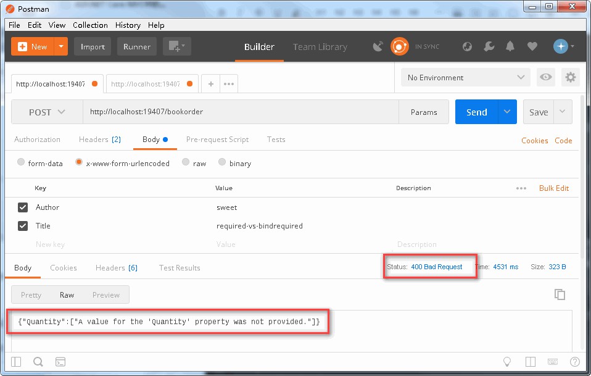Expand the Send button dropdown arrow
591x376 pixels.
click(x=507, y=112)
